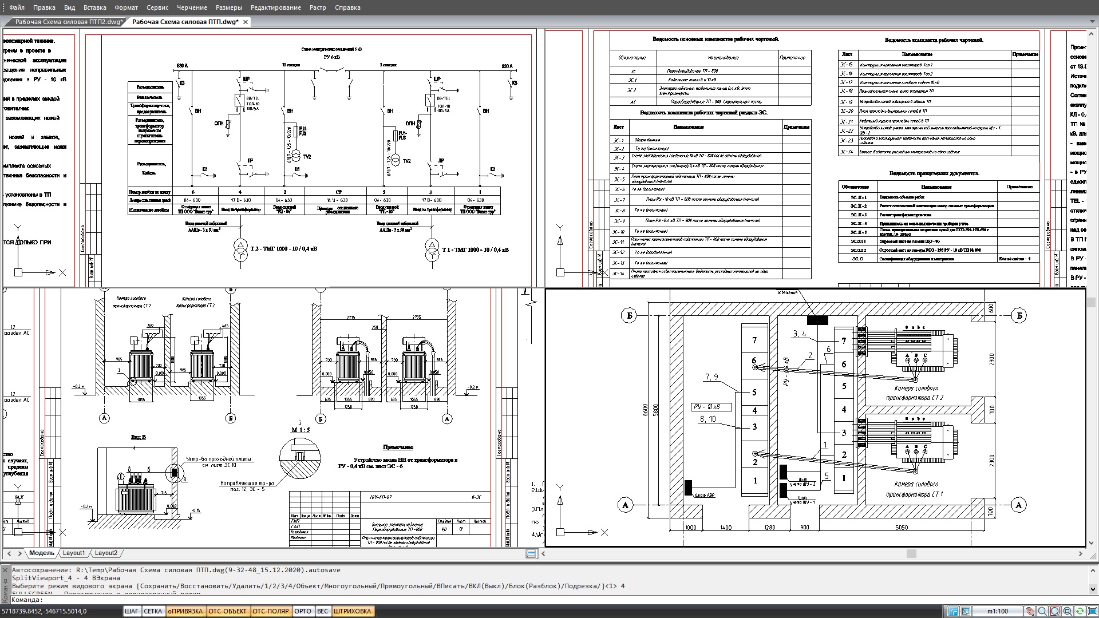Image resolution: width=1099 pixels, height=618 pixels.
Task: Toggle ШТРИХОВКА hatch display
Action: coord(353,611)
